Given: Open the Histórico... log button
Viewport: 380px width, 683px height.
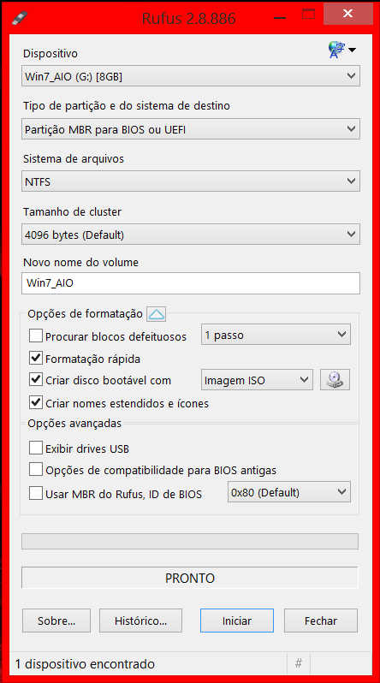Looking at the screenshot, I should pyautogui.click(x=140, y=621).
